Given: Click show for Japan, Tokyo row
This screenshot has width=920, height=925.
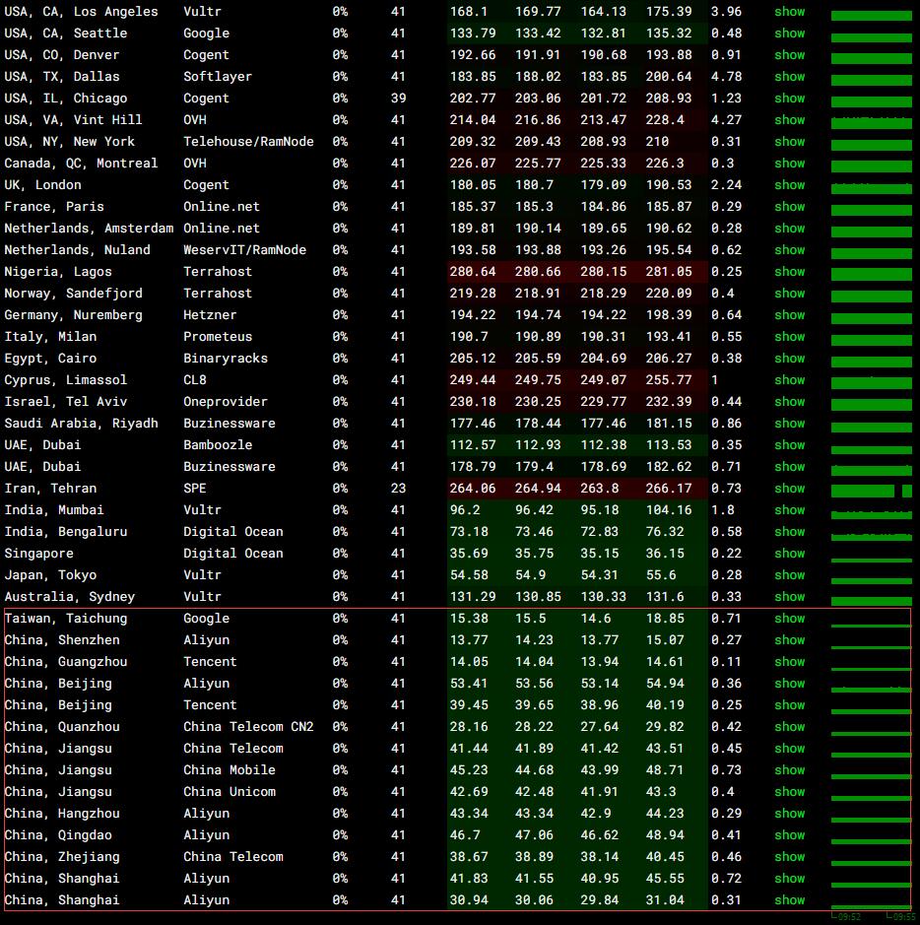Looking at the screenshot, I should tap(789, 575).
